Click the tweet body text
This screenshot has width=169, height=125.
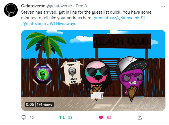point(86,15)
